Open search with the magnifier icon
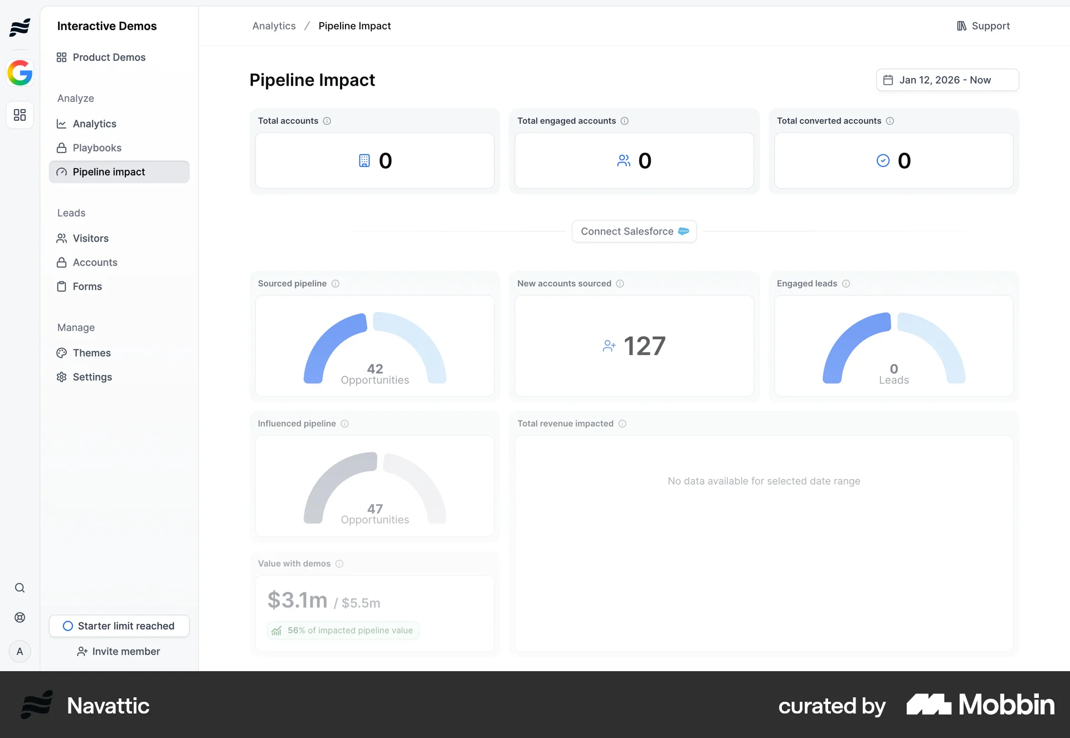 pyautogui.click(x=20, y=588)
